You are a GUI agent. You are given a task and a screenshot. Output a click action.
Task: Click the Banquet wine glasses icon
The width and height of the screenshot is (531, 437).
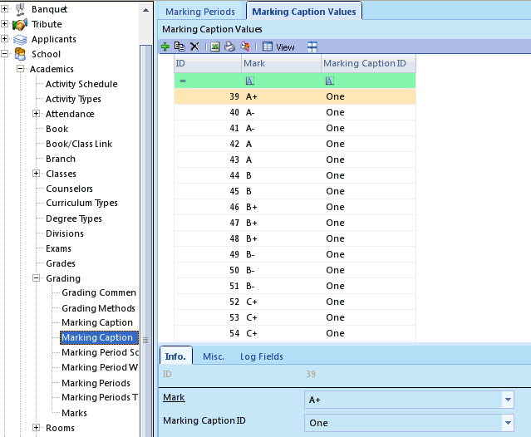point(20,9)
